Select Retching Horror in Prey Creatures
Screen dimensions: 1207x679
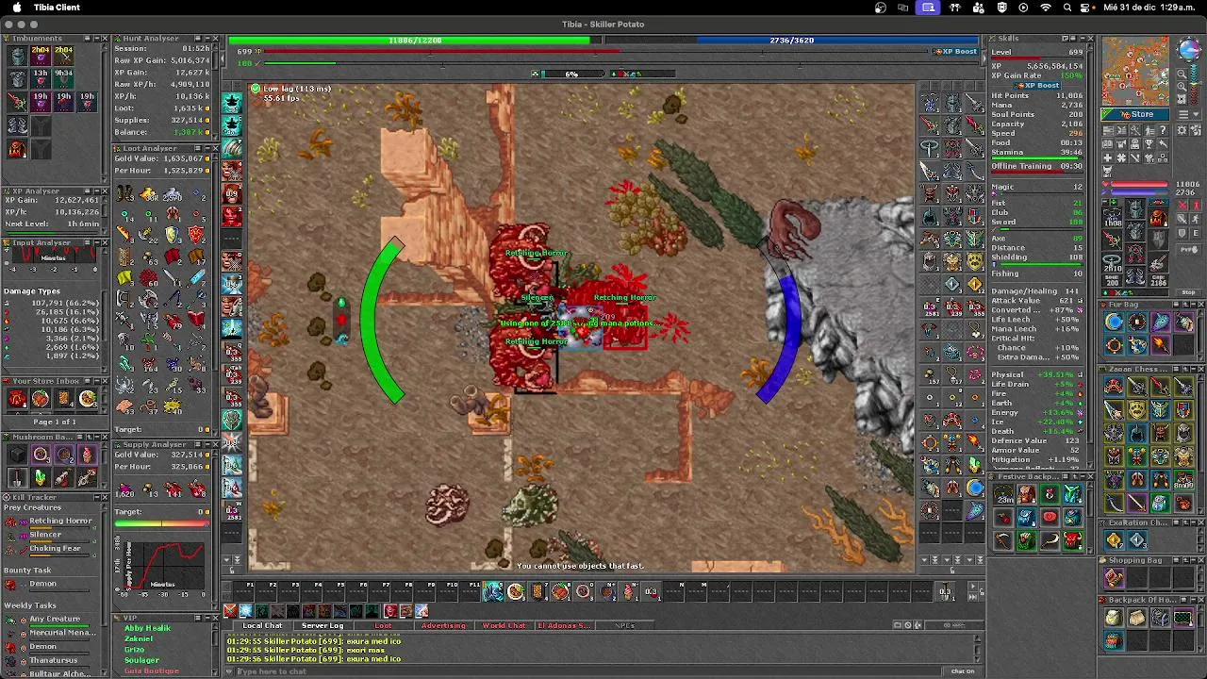(60, 521)
